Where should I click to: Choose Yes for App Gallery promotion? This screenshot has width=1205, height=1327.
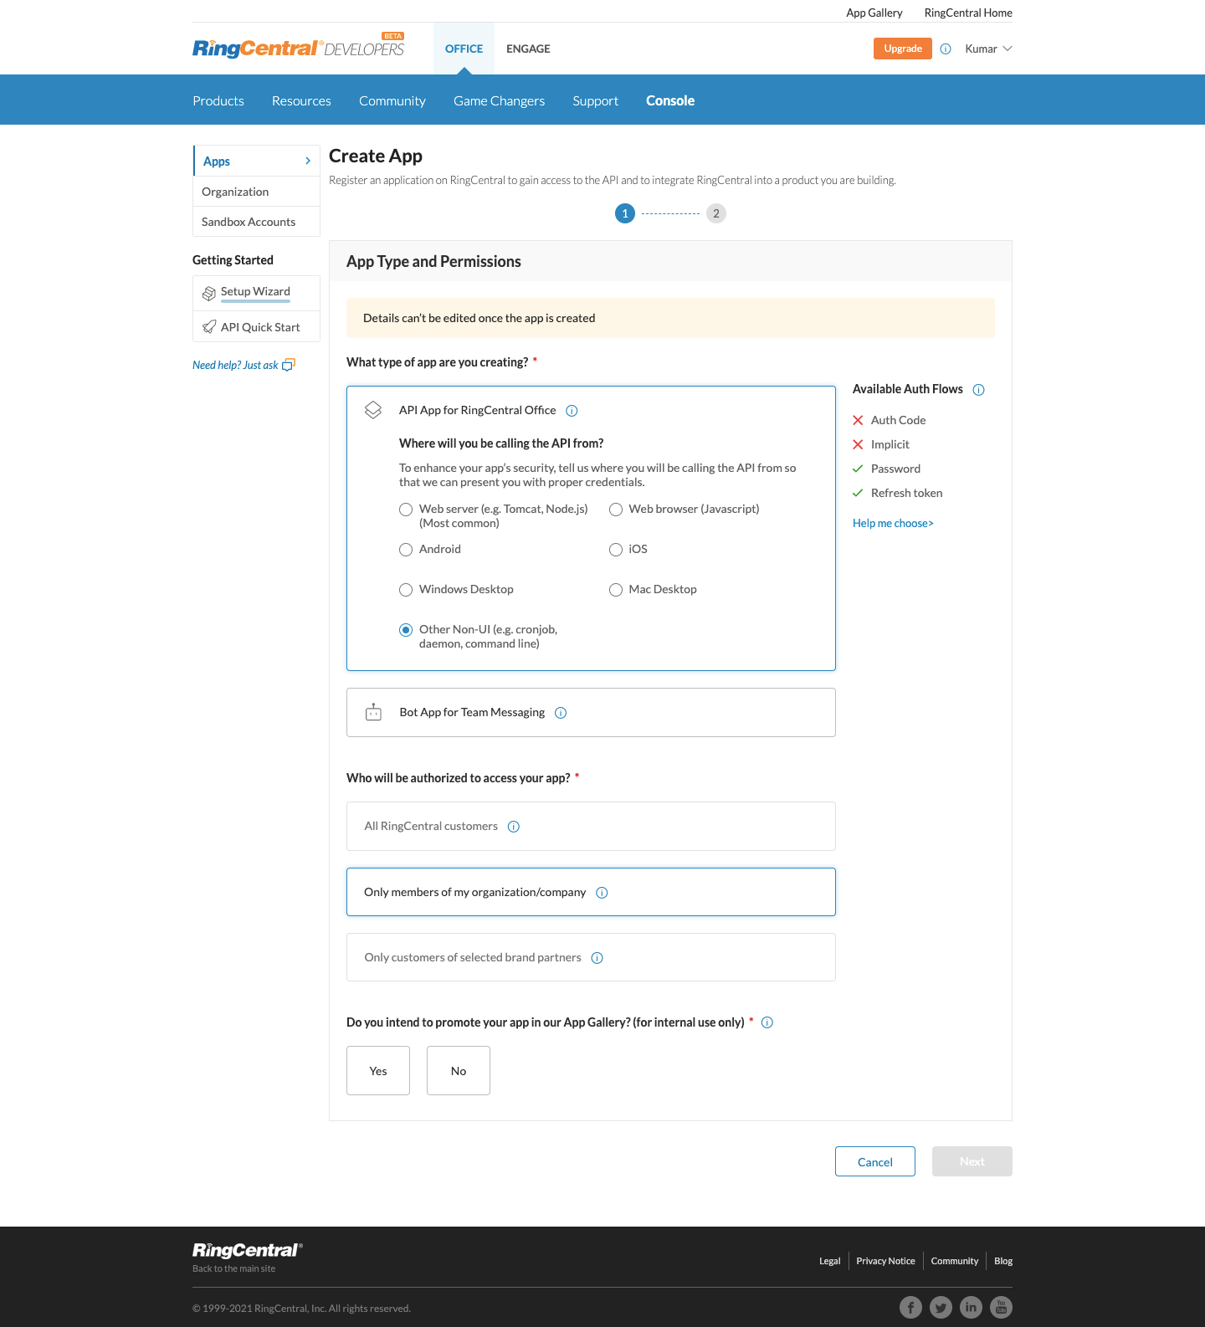378,1070
